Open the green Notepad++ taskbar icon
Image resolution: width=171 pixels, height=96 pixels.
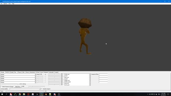[50, 94]
